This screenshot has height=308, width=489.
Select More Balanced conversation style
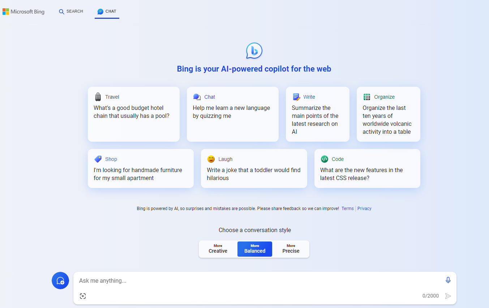click(255, 249)
